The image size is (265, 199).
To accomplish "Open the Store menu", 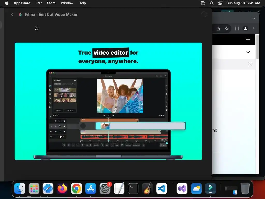I will pos(51,3).
